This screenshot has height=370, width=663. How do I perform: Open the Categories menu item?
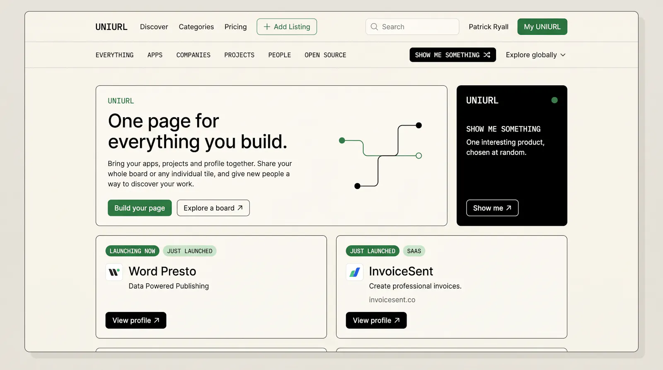click(196, 27)
